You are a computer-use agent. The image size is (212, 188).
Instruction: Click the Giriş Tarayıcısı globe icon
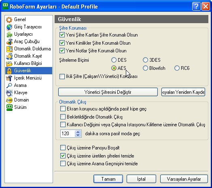pyautogui.click(x=9, y=27)
